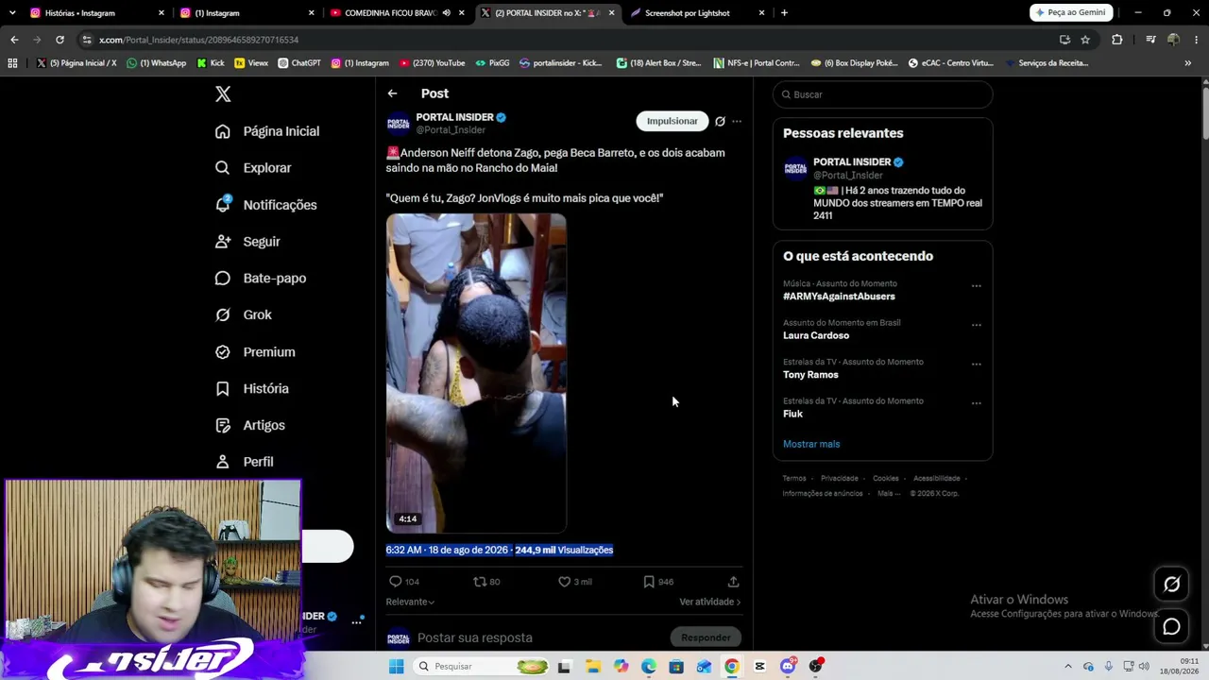Screen dimensions: 1209x680
Task: Click the Impulsionar button
Action: (x=673, y=121)
